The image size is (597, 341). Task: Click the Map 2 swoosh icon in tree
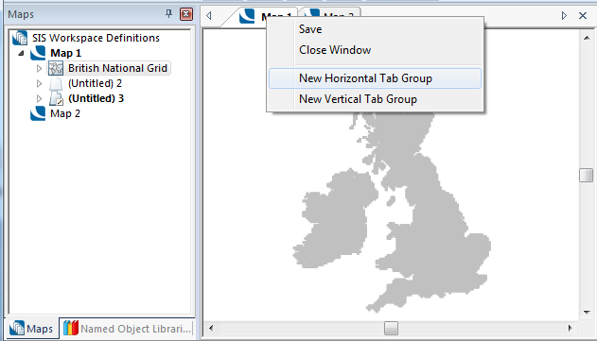point(38,113)
